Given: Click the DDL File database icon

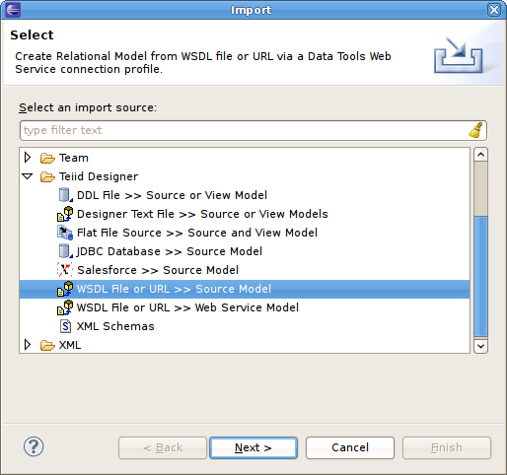Looking at the screenshot, I should [65, 195].
